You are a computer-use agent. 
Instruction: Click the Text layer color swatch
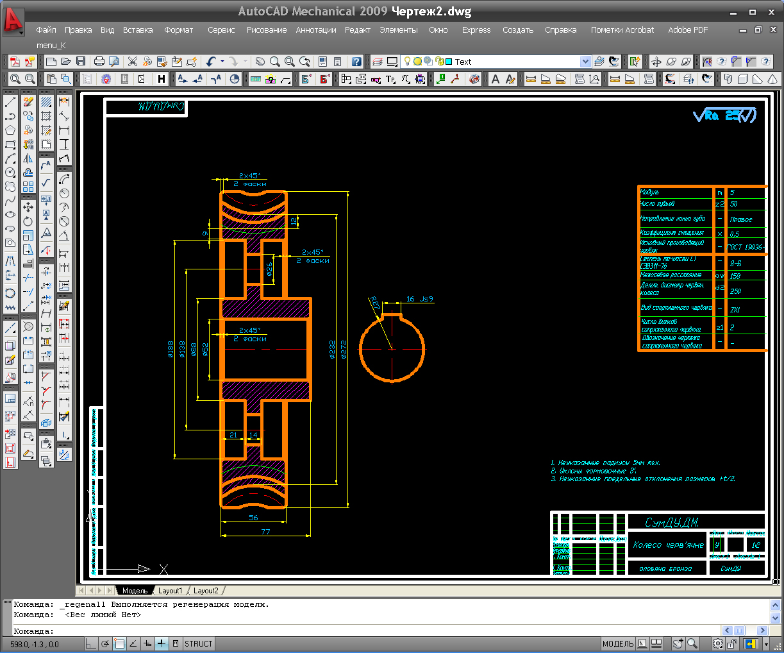tap(449, 62)
